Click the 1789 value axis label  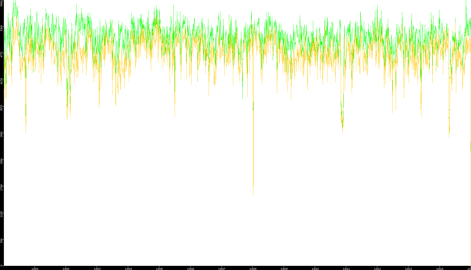point(2,187)
